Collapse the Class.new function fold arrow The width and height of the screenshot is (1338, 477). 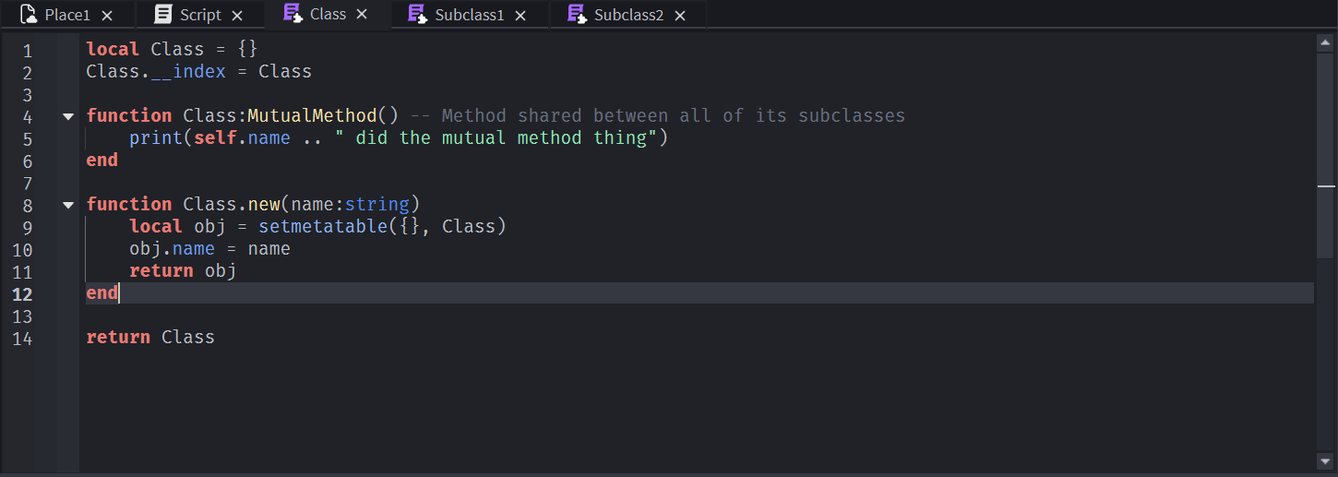68,206
